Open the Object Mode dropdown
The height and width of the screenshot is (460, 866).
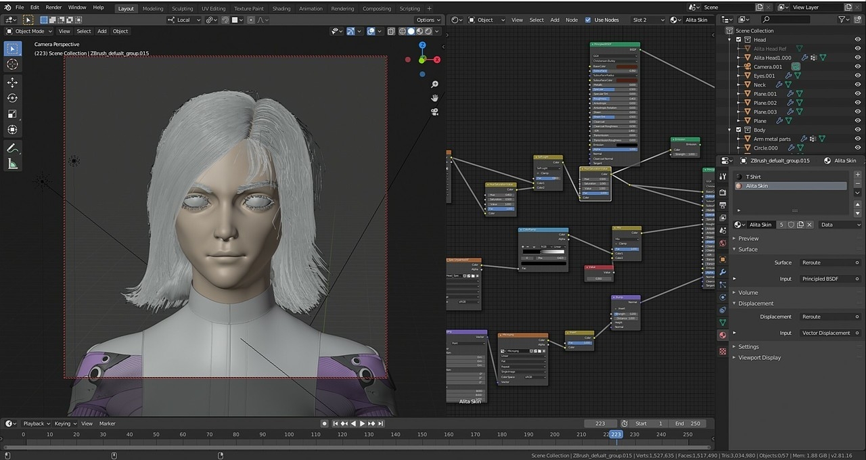click(x=28, y=31)
